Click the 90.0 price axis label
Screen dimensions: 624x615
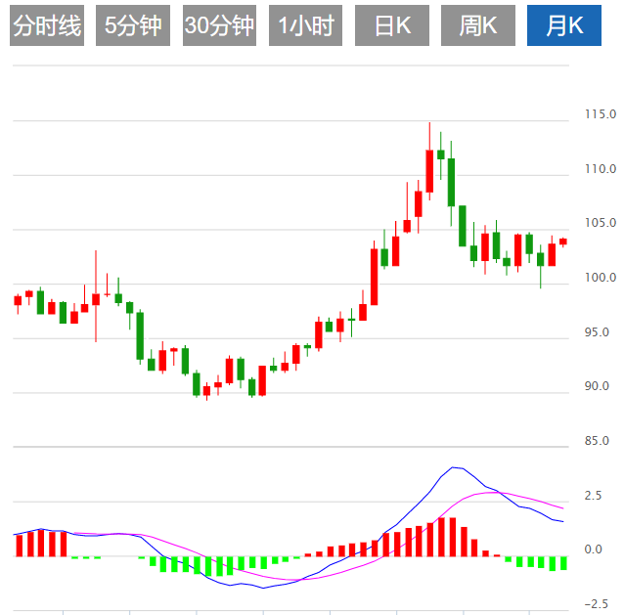[x=597, y=386]
